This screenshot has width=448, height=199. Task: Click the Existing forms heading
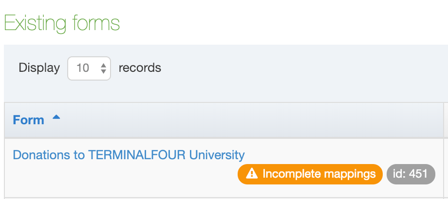pyautogui.click(x=62, y=23)
